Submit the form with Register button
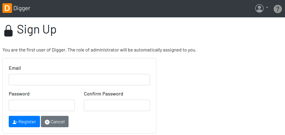 [24, 122]
